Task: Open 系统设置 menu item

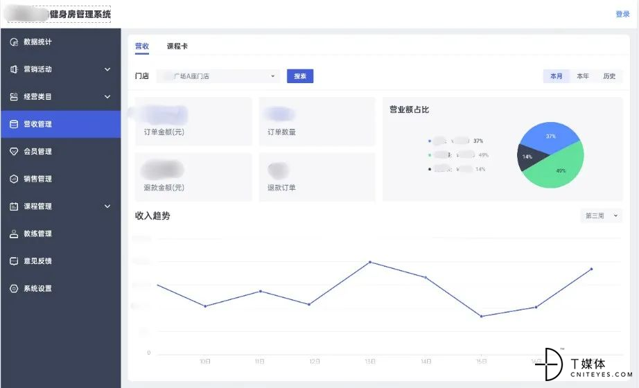Action: pyautogui.click(x=61, y=288)
